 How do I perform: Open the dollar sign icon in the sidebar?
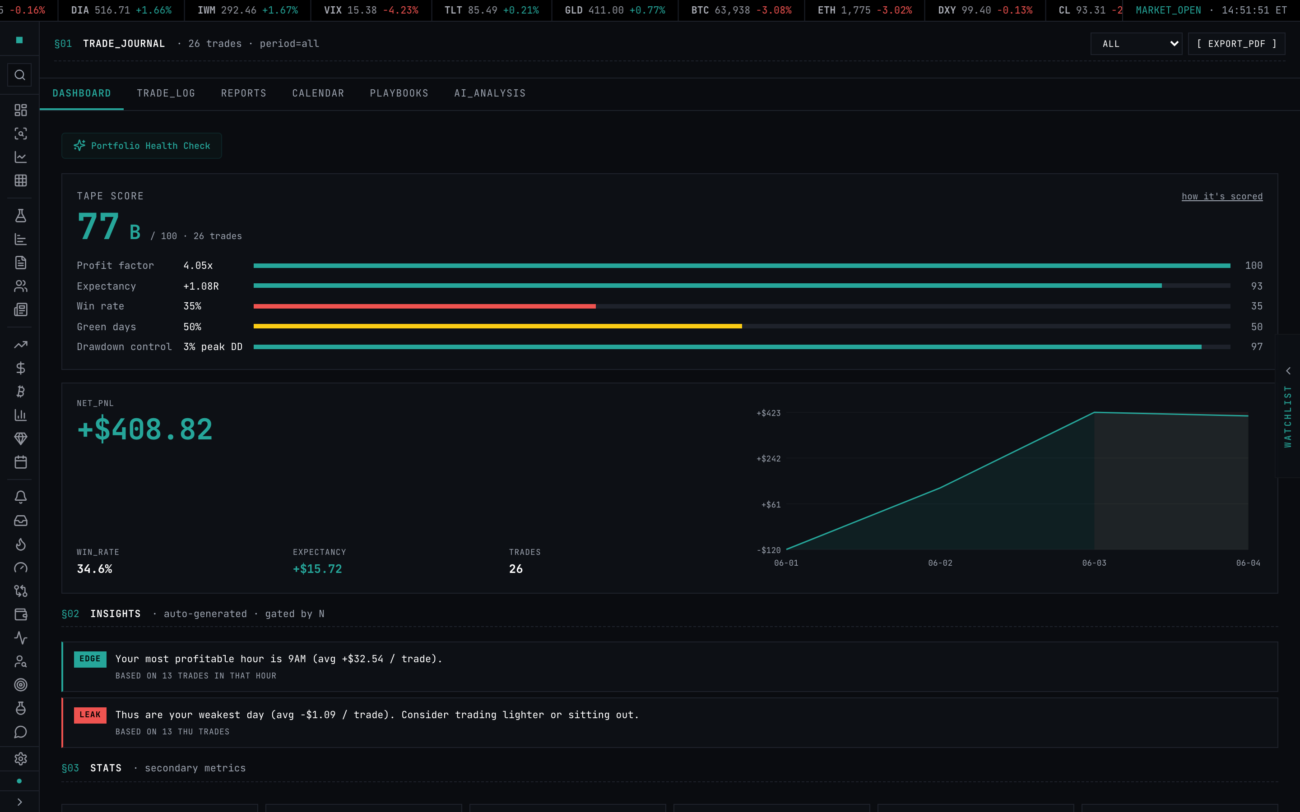pos(20,368)
